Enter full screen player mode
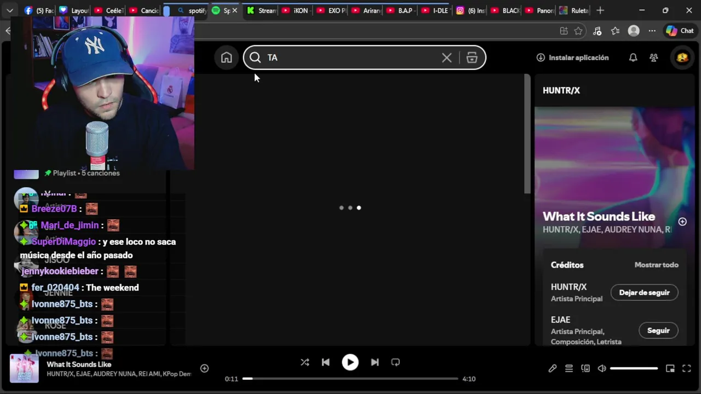The image size is (701, 394). 686,368
